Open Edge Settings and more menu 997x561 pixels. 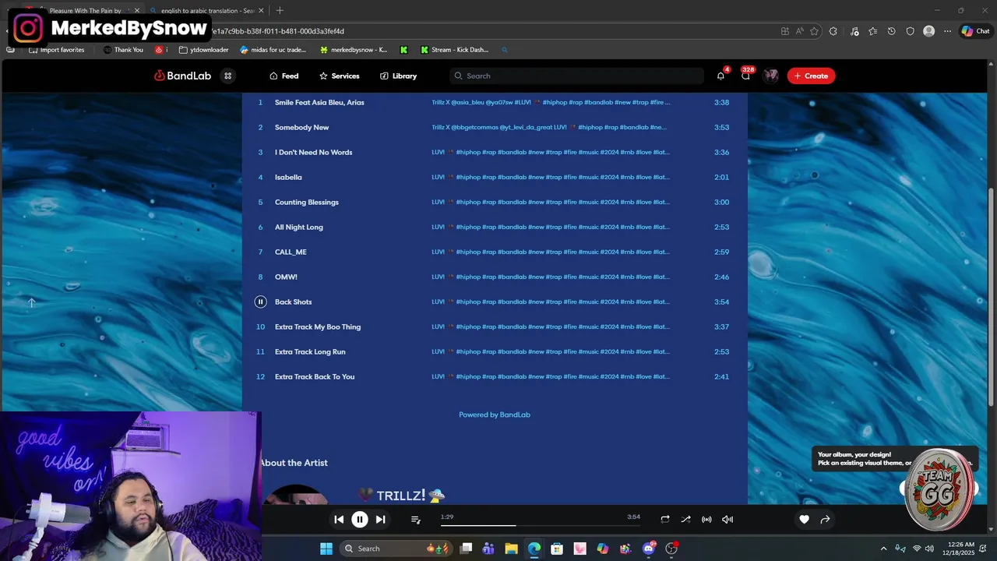tap(947, 31)
